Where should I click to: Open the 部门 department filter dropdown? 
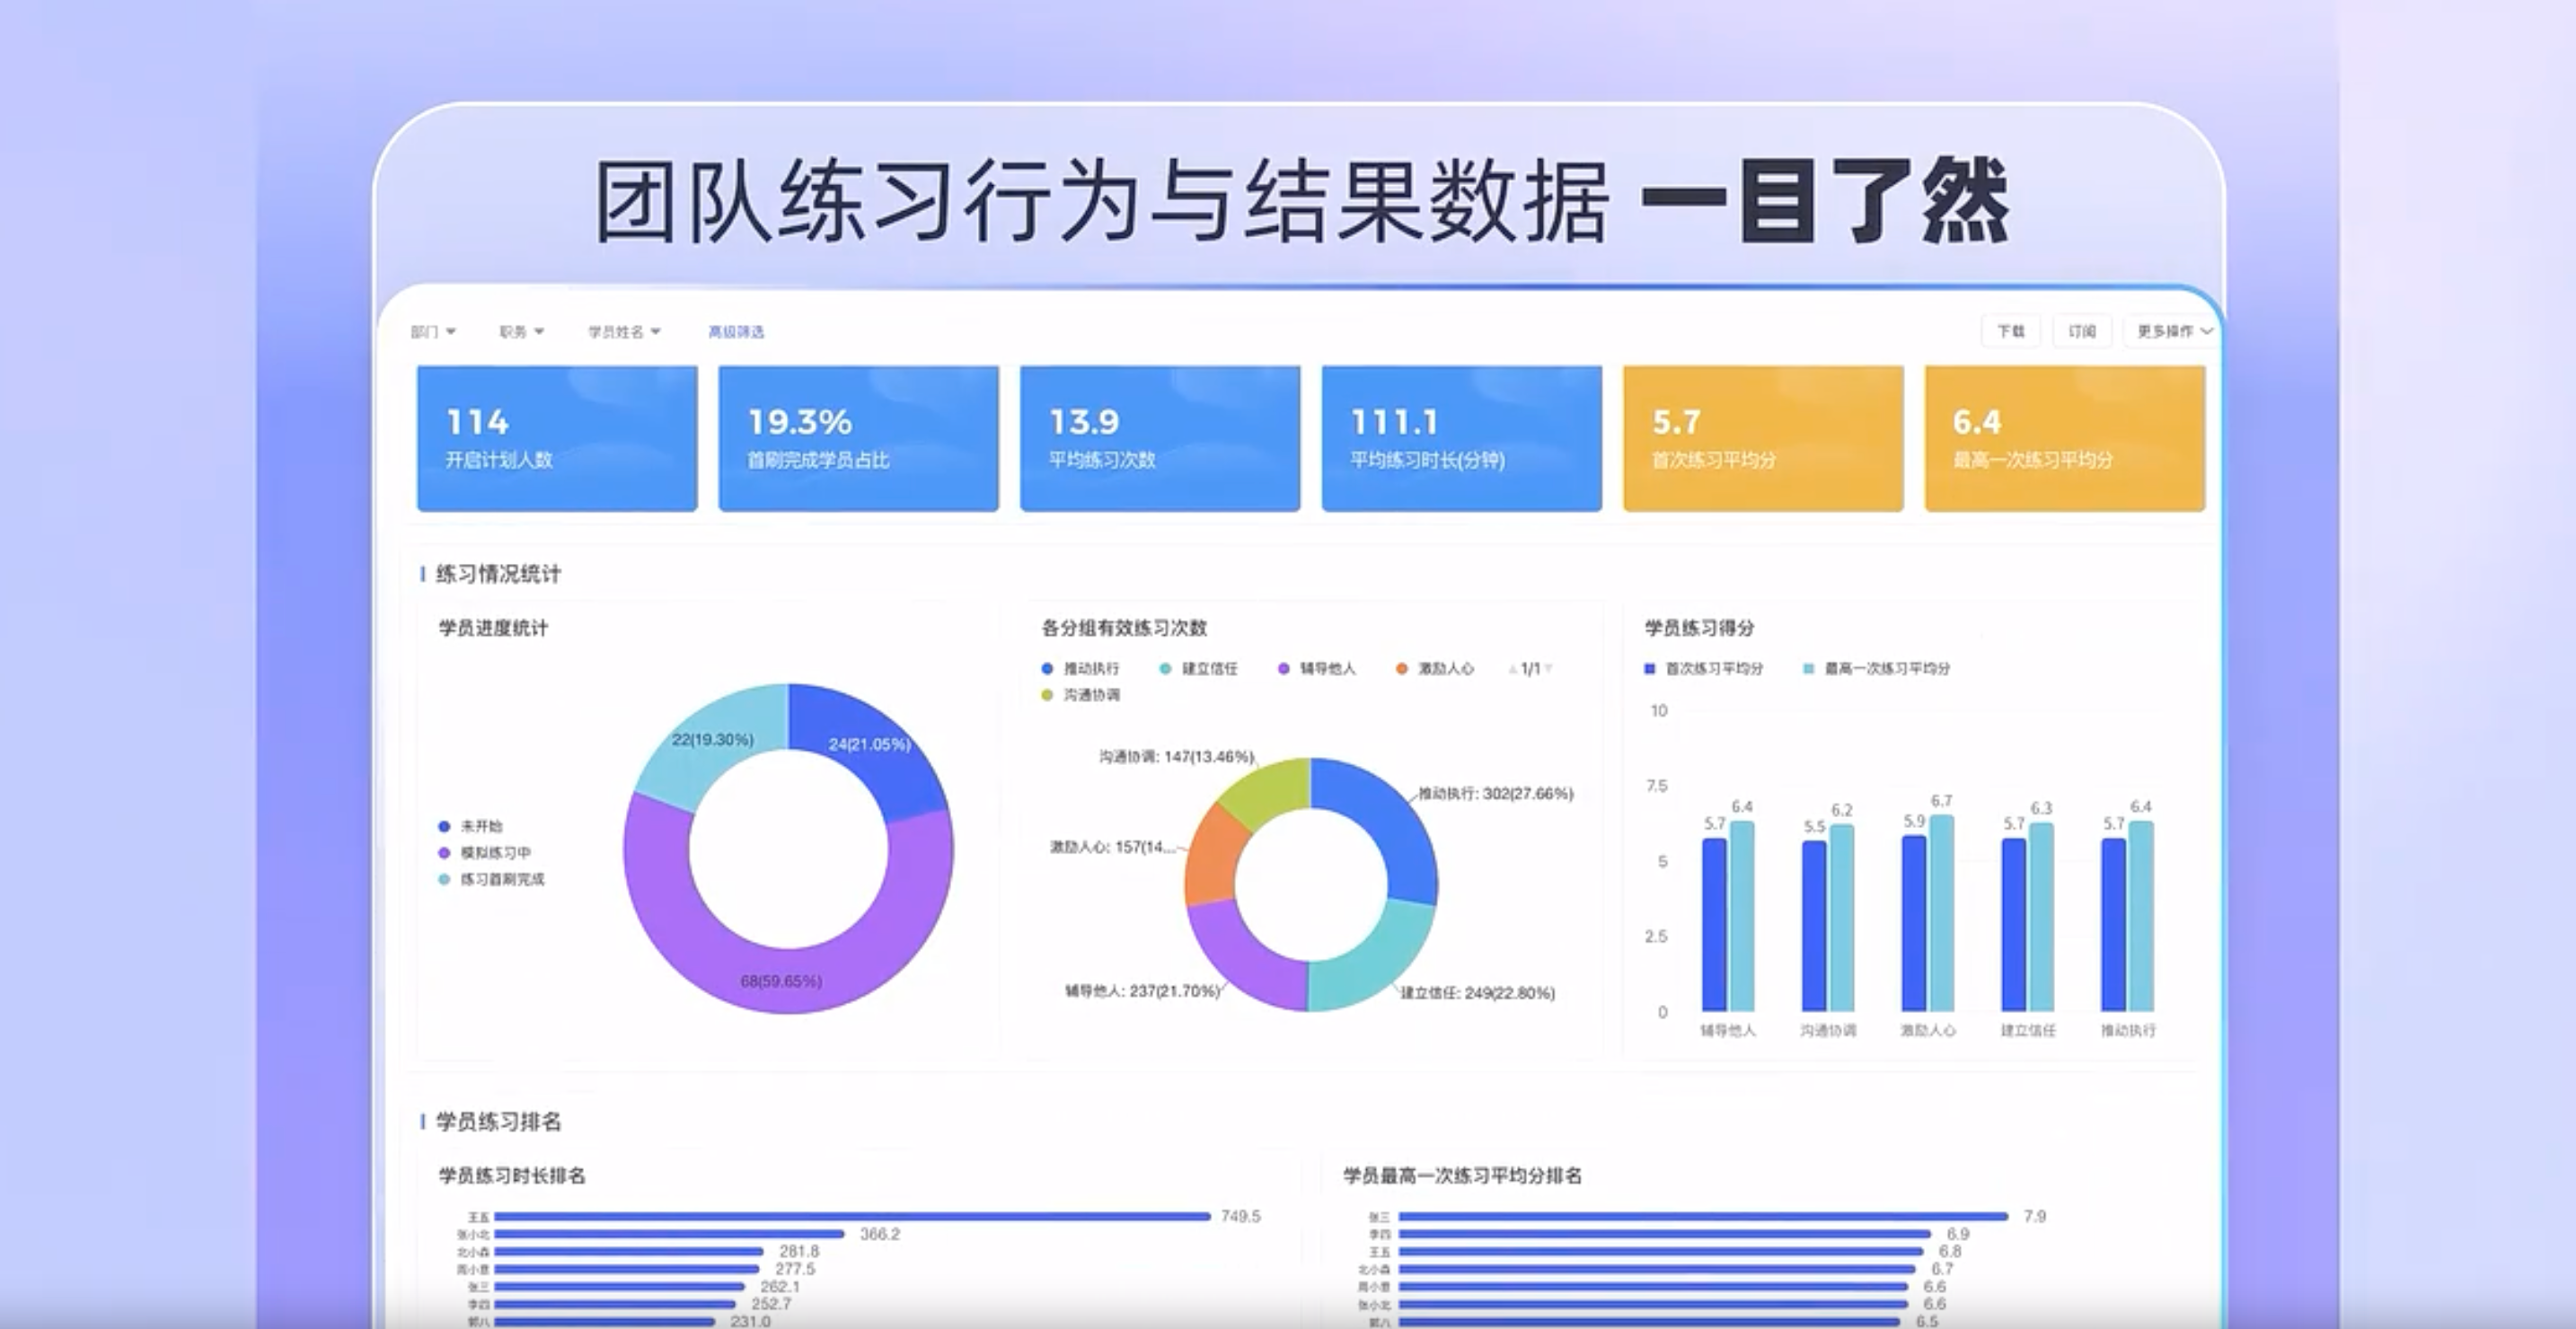pyautogui.click(x=430, y=331)
